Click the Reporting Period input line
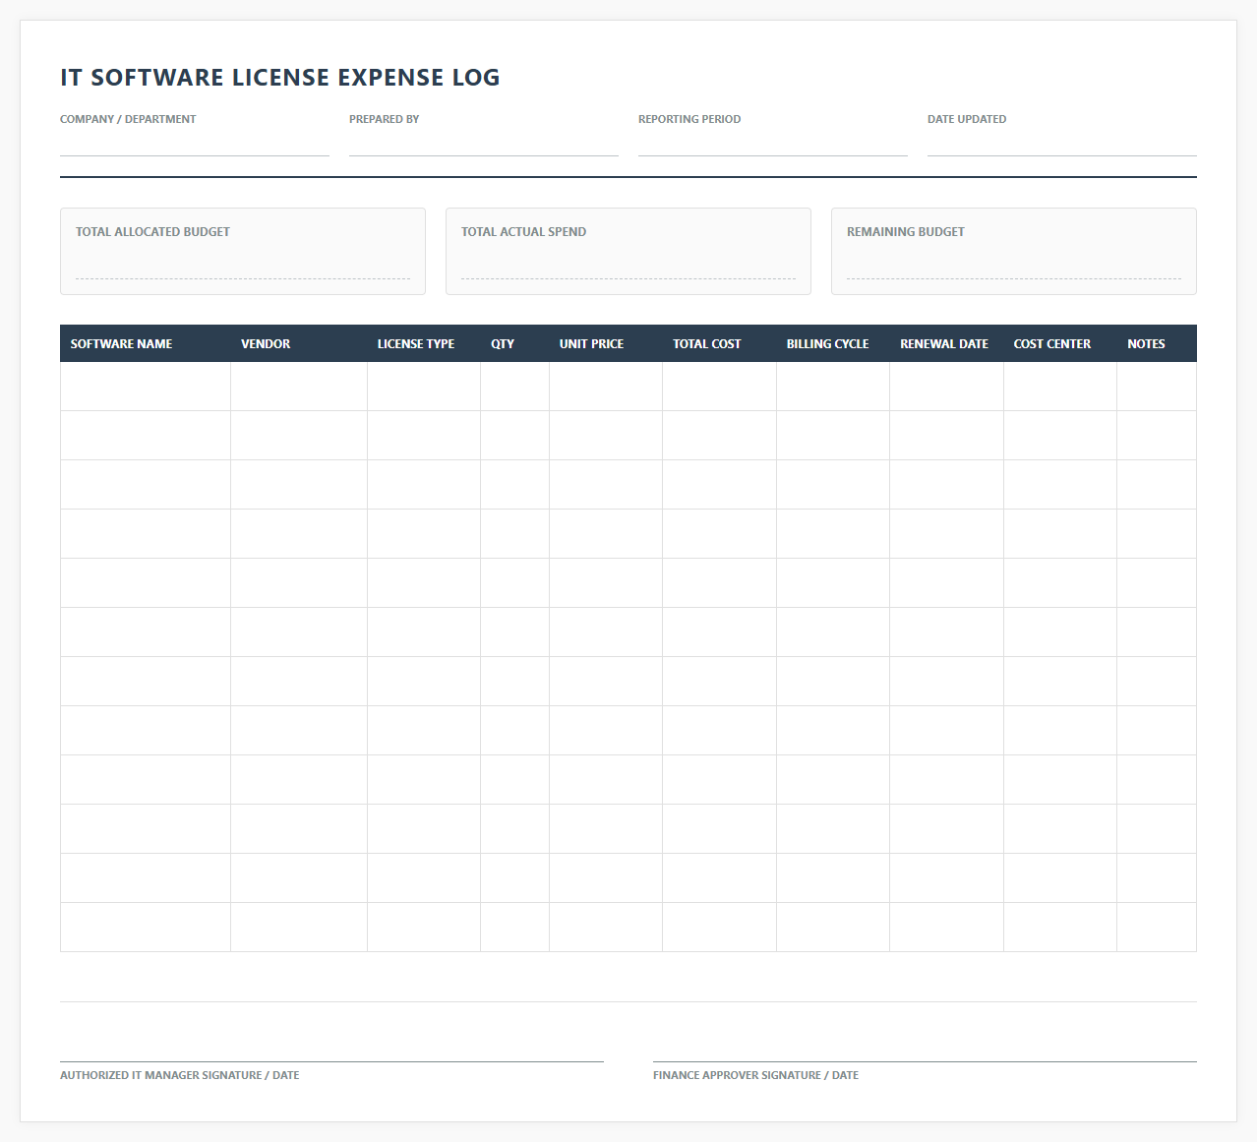The image size is (1257, 1142). tap(773, 144)
